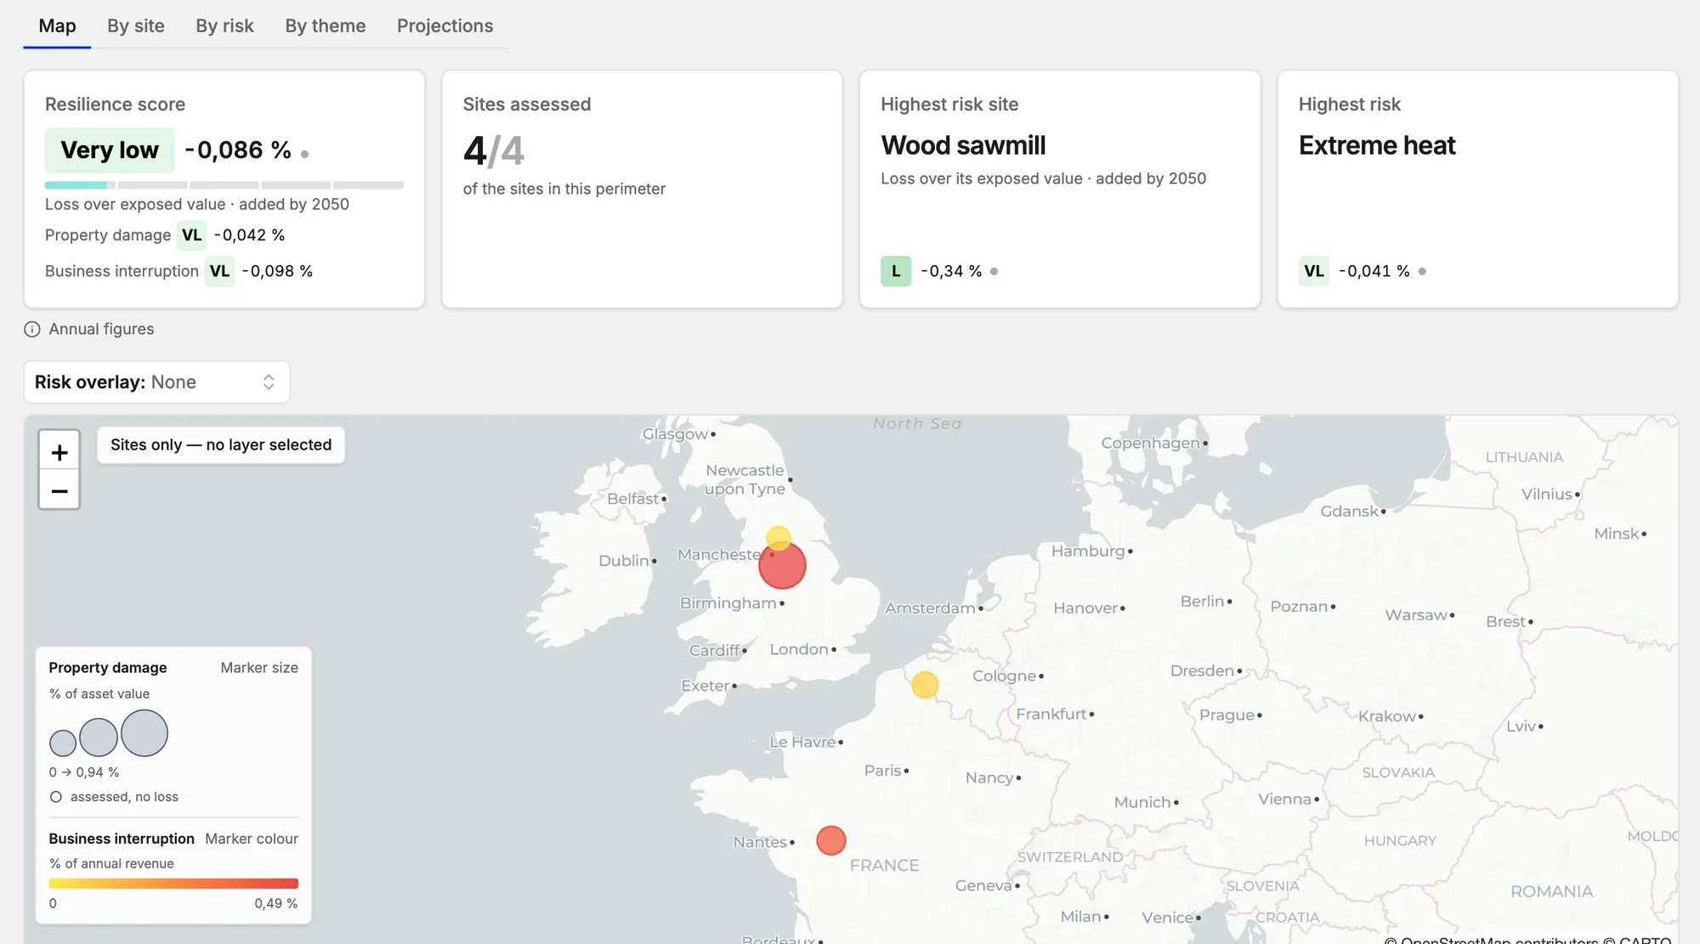
Task: Click the Business interruption legend heading
Action: [122, 839]
